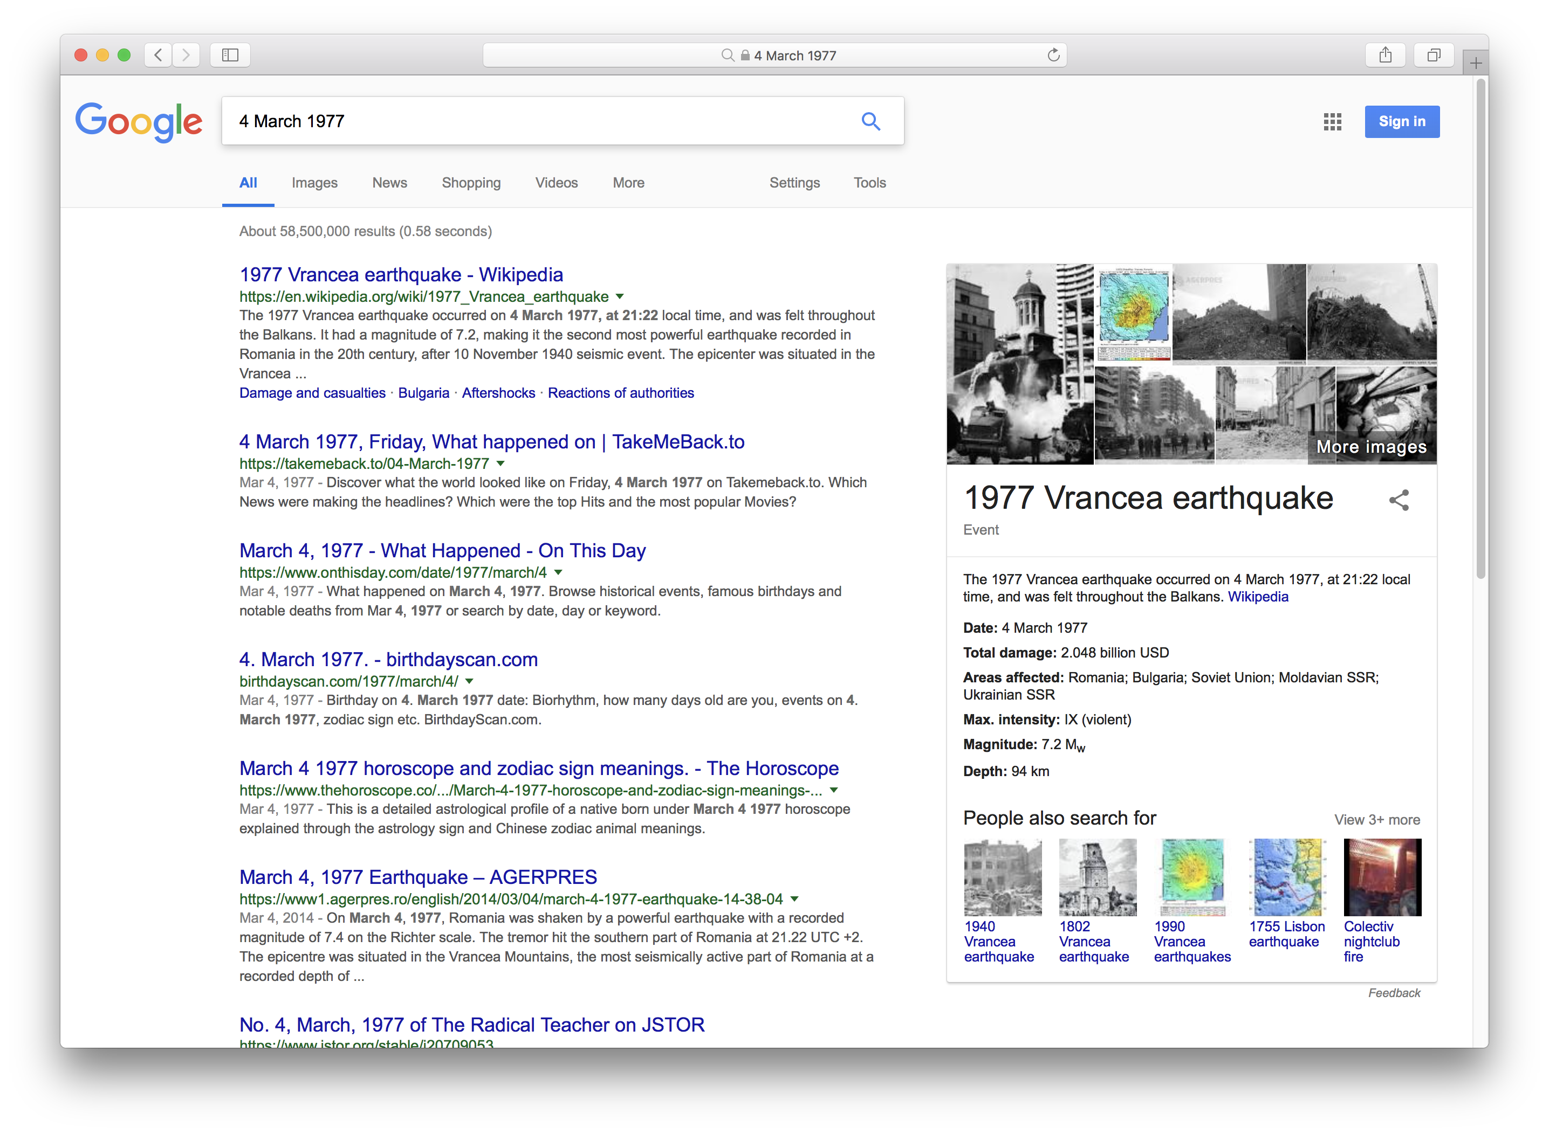Open the Google apps grid icon
The height and width of the screenshot is (1134, 1549).
point(1332,122)
